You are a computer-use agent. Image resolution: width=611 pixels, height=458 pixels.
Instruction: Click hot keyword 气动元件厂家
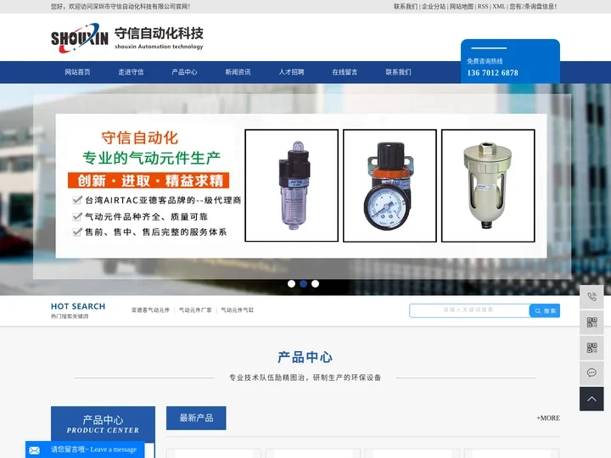(x=195, y=310)
